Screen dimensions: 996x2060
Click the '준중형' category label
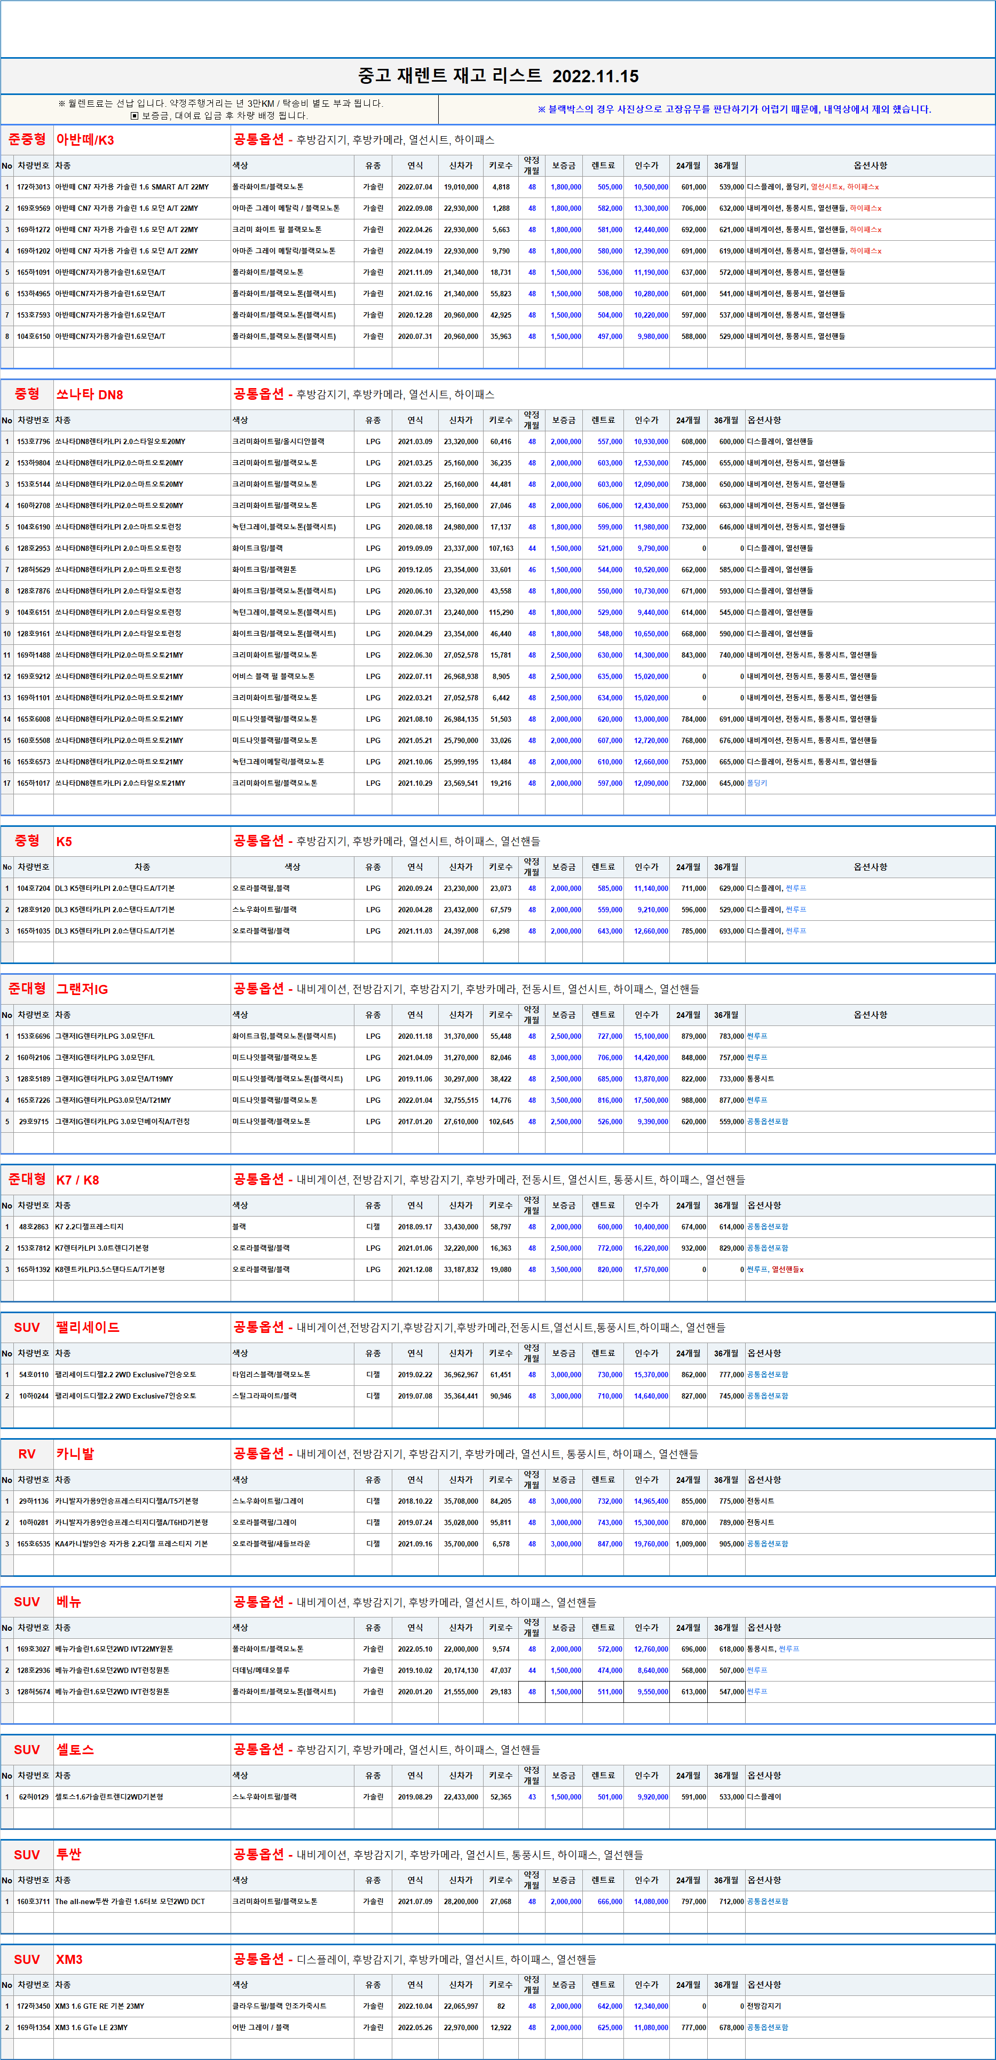click(x=27, y=140)
